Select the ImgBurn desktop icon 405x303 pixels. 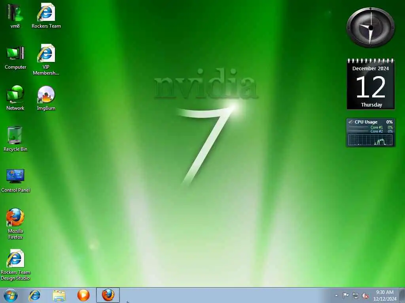46,98
